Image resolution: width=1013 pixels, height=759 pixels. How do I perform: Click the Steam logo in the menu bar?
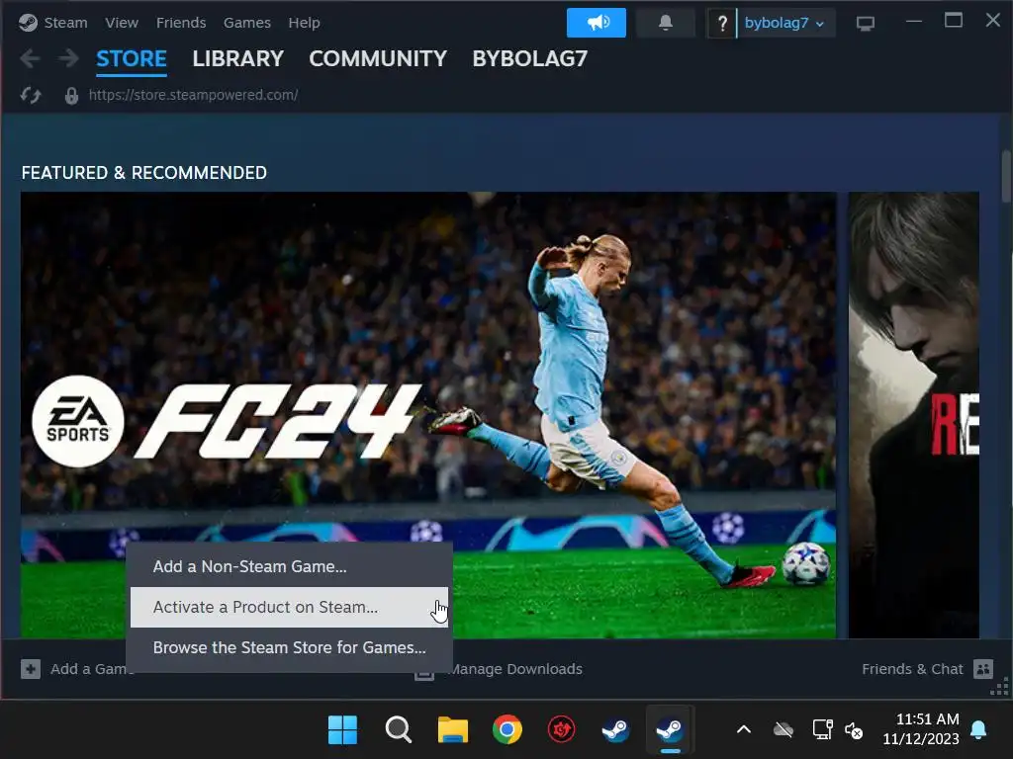(x=28, y=23)
